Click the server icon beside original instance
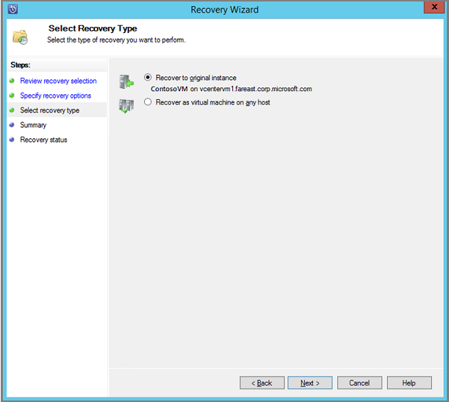 pyautogui.click(x=126, y=82)
